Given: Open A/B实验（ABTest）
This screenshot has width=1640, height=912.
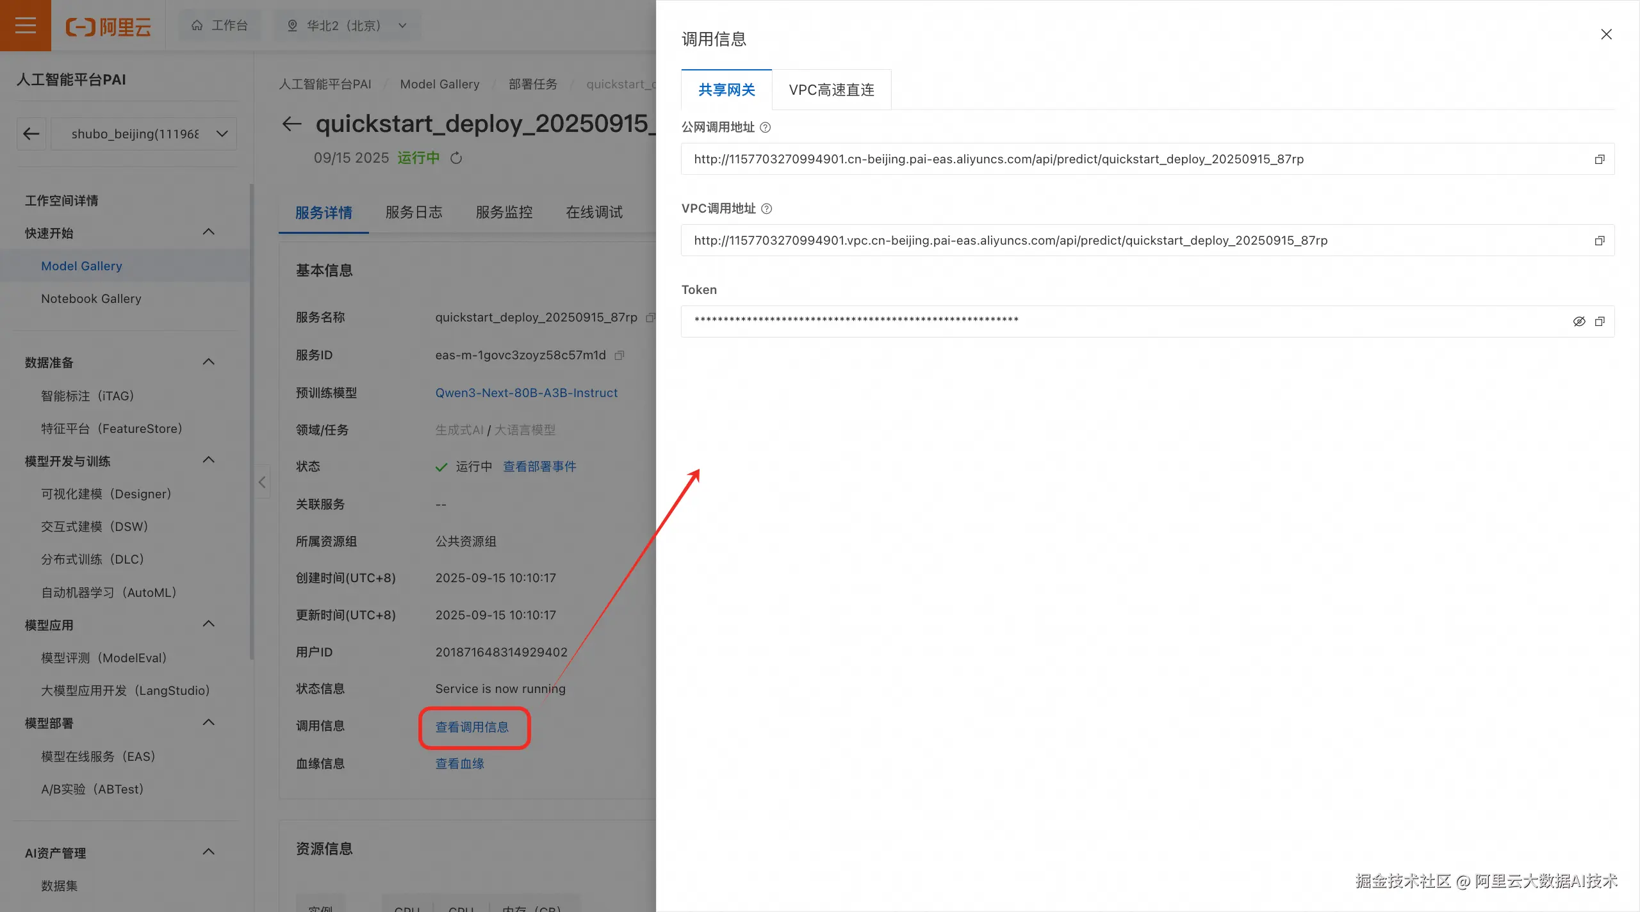Looking at the screenshot, I should pyautogui.click(x=92, y=789).
